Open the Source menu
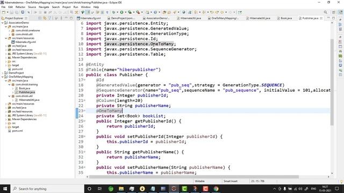 [32, 7]
